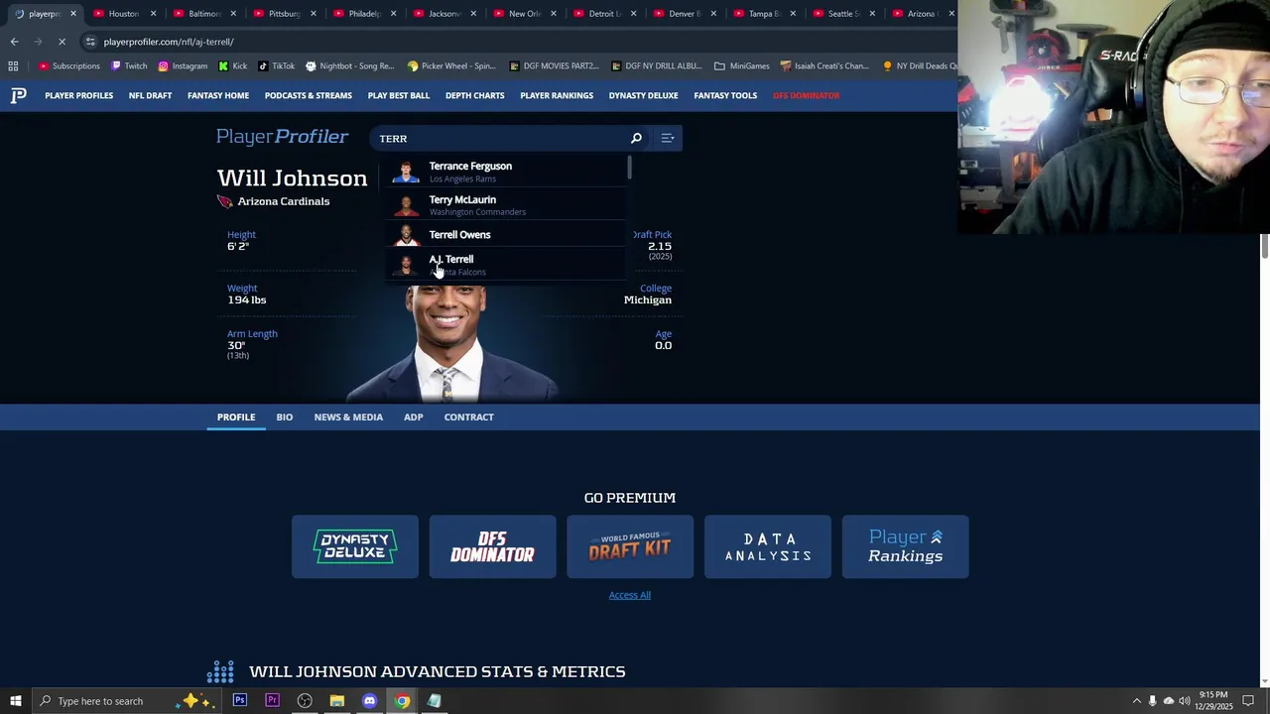Open PLAY BEST BALL nav item
Image resolution: width=1270 pixels, height=714 pixels.
399,95
